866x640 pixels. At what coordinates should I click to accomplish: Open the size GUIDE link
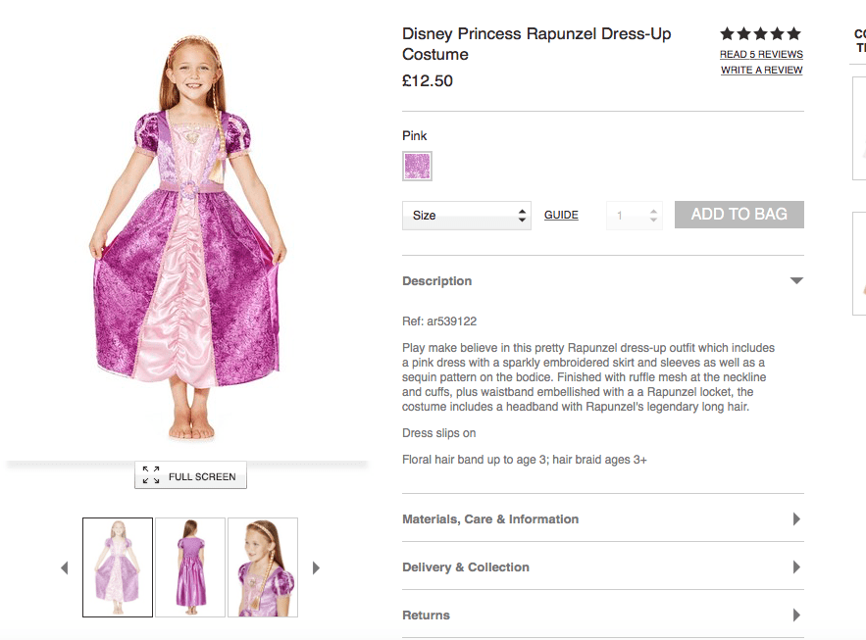(561, 216)
